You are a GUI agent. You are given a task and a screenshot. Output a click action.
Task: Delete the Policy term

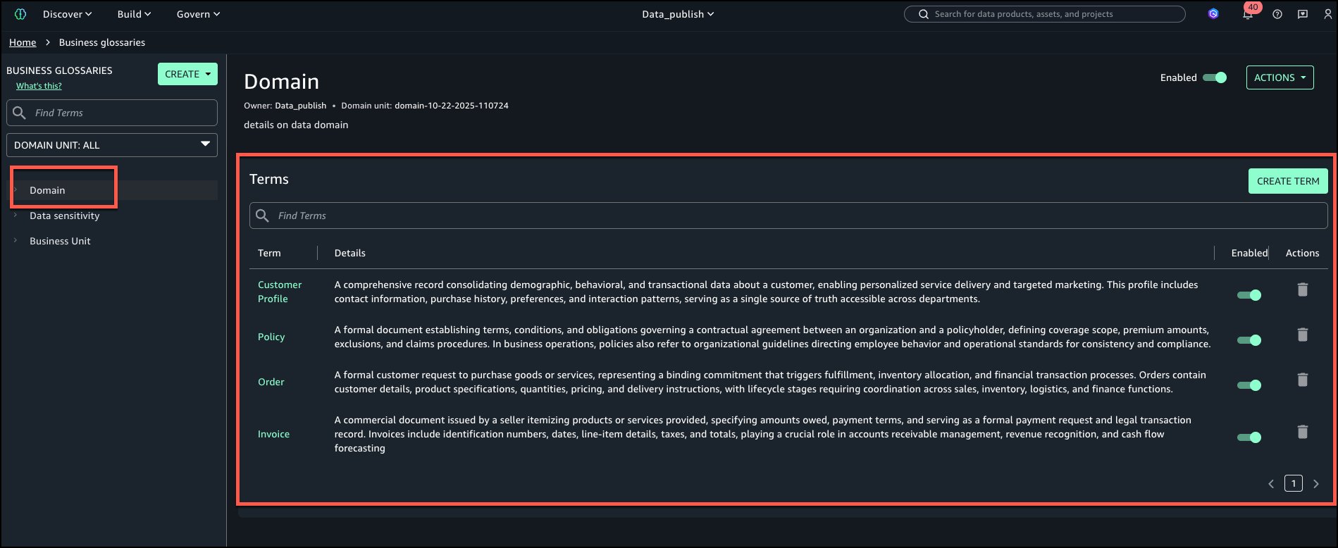point(1303,335)
